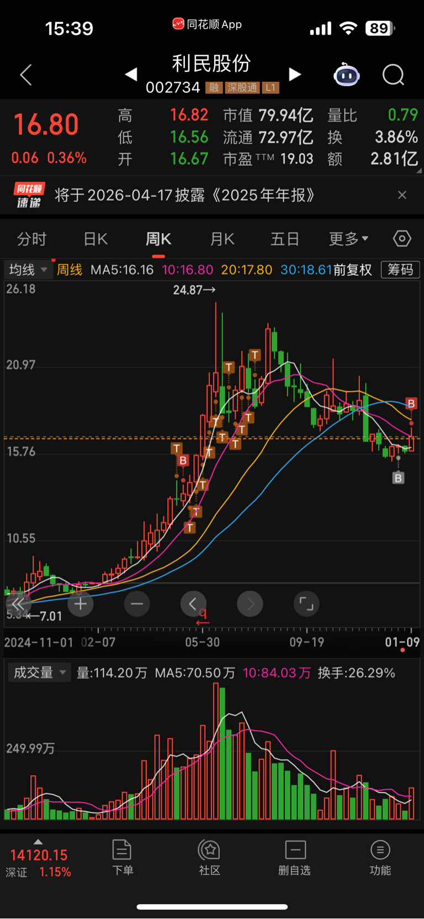This screenshot has width=424, height=919.
Task: Open the 功能 functions menu
Action: (380, 858)
